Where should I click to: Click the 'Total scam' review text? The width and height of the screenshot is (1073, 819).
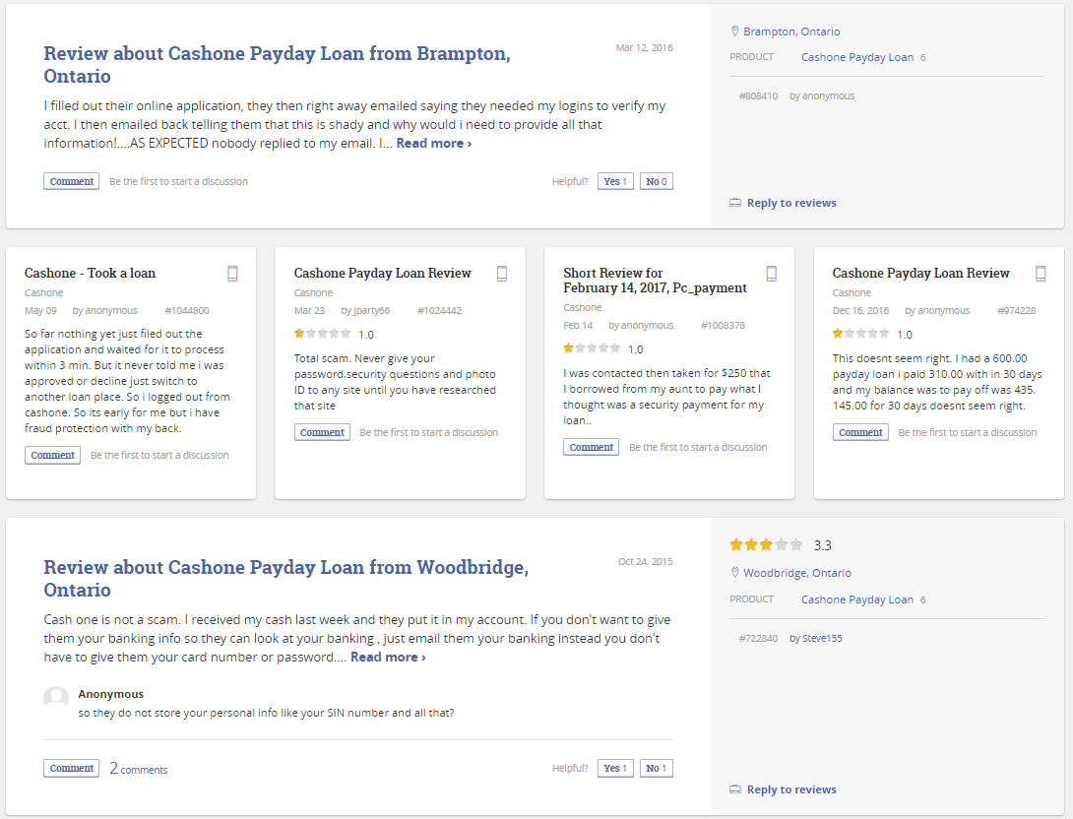[x=395, y=382]
